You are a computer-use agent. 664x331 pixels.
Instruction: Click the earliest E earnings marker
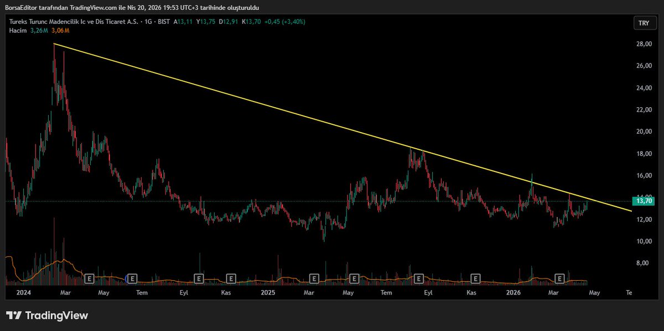click(x=89, y=279)
